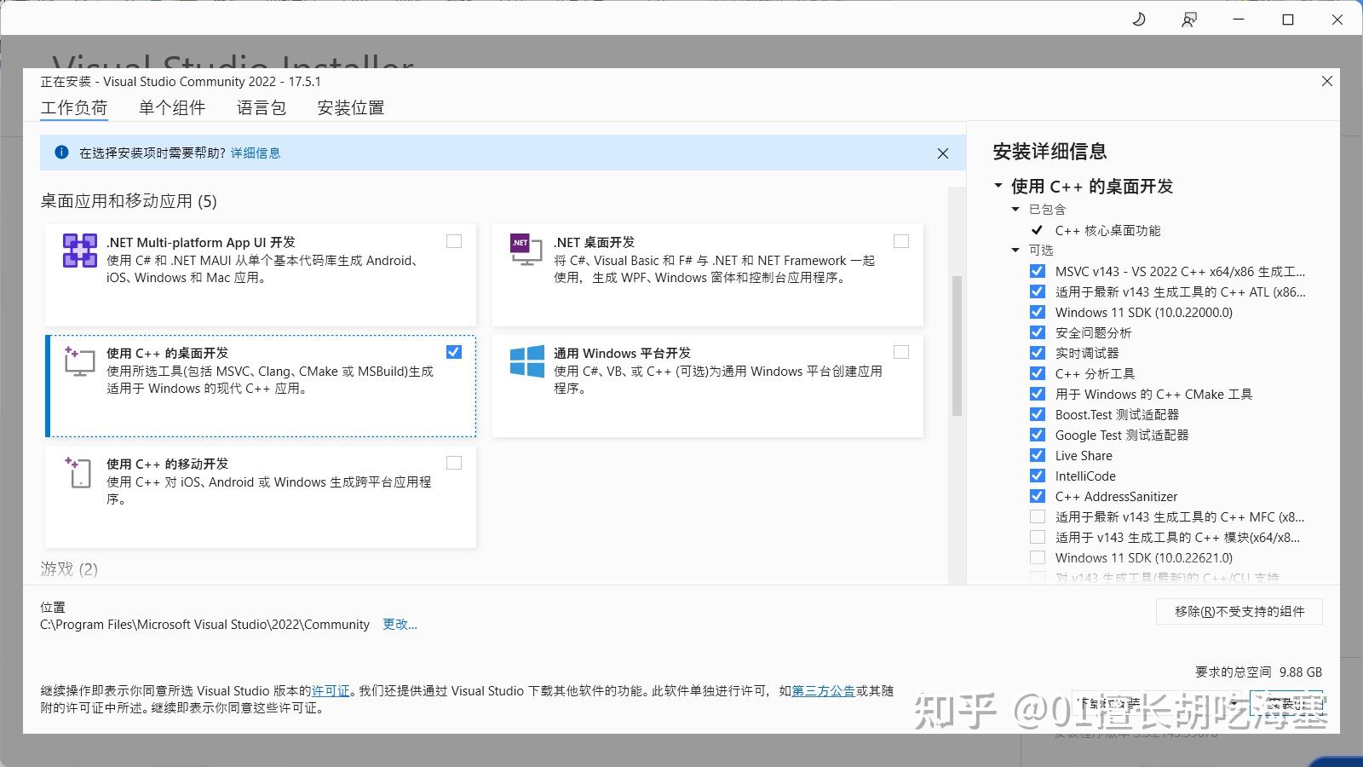Uncheck C++ AddressSanitizer component
This screenshot has height=767, width=1363.
click(1037, 496)
